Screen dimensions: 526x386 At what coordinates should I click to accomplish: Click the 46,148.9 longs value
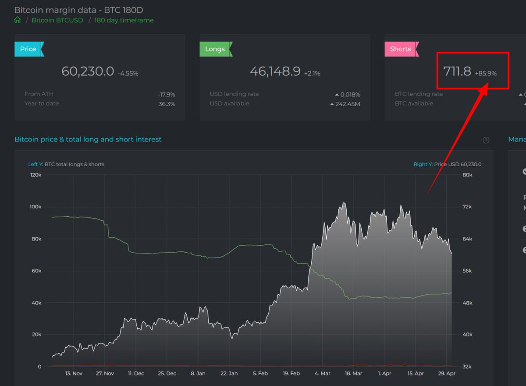tap(275, 71)
